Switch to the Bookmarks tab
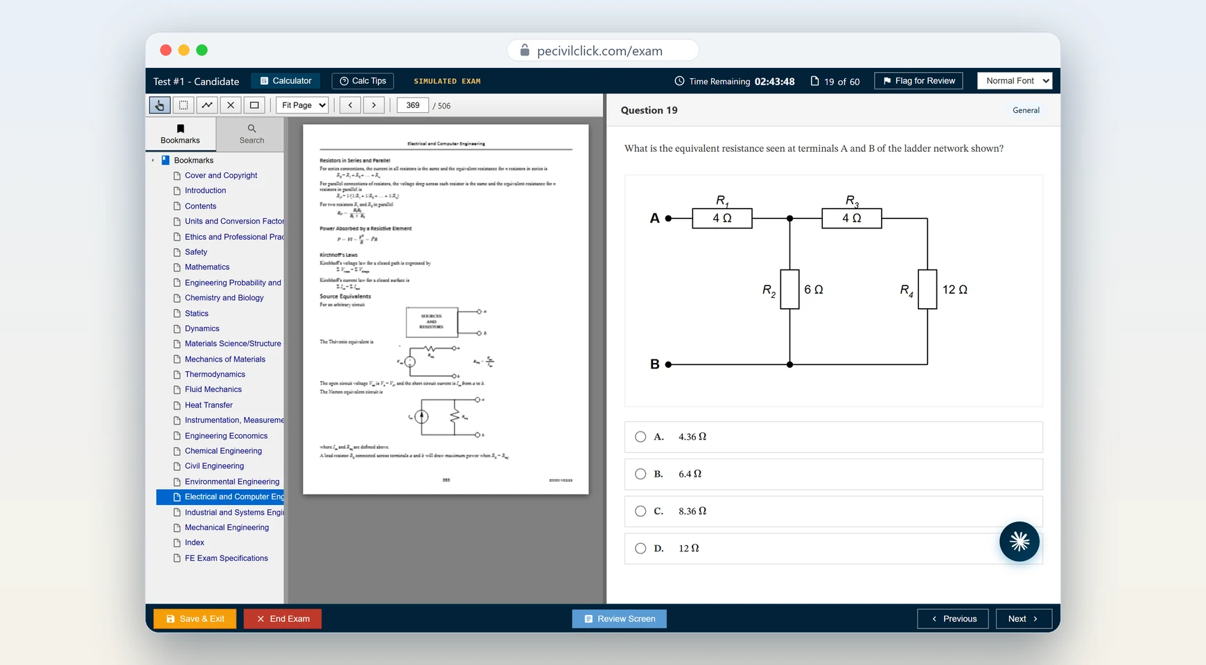 tap(180, 134)
